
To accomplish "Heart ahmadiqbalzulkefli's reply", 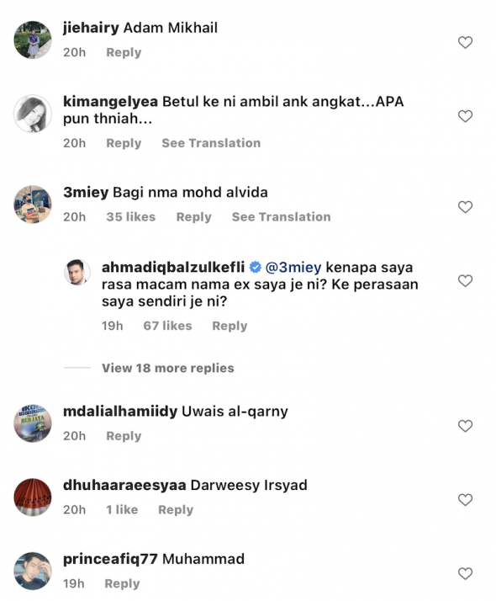I will pos(465,281).
